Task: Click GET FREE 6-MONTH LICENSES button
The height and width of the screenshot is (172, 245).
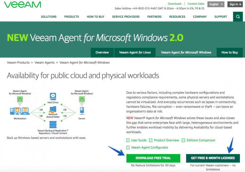Action: point(213,158)
